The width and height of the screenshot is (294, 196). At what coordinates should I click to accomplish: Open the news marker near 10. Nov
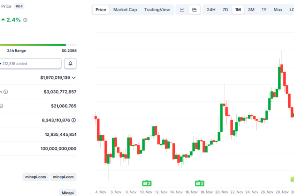(x=146, y=183)
